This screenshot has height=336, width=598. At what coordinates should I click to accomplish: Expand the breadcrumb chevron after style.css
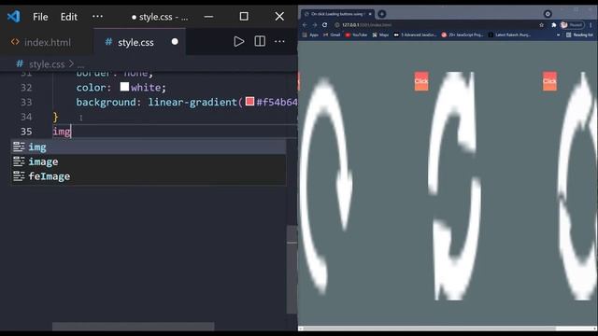tap(71, 64)
